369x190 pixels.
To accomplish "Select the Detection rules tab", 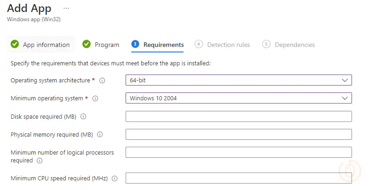I will 228,45.
